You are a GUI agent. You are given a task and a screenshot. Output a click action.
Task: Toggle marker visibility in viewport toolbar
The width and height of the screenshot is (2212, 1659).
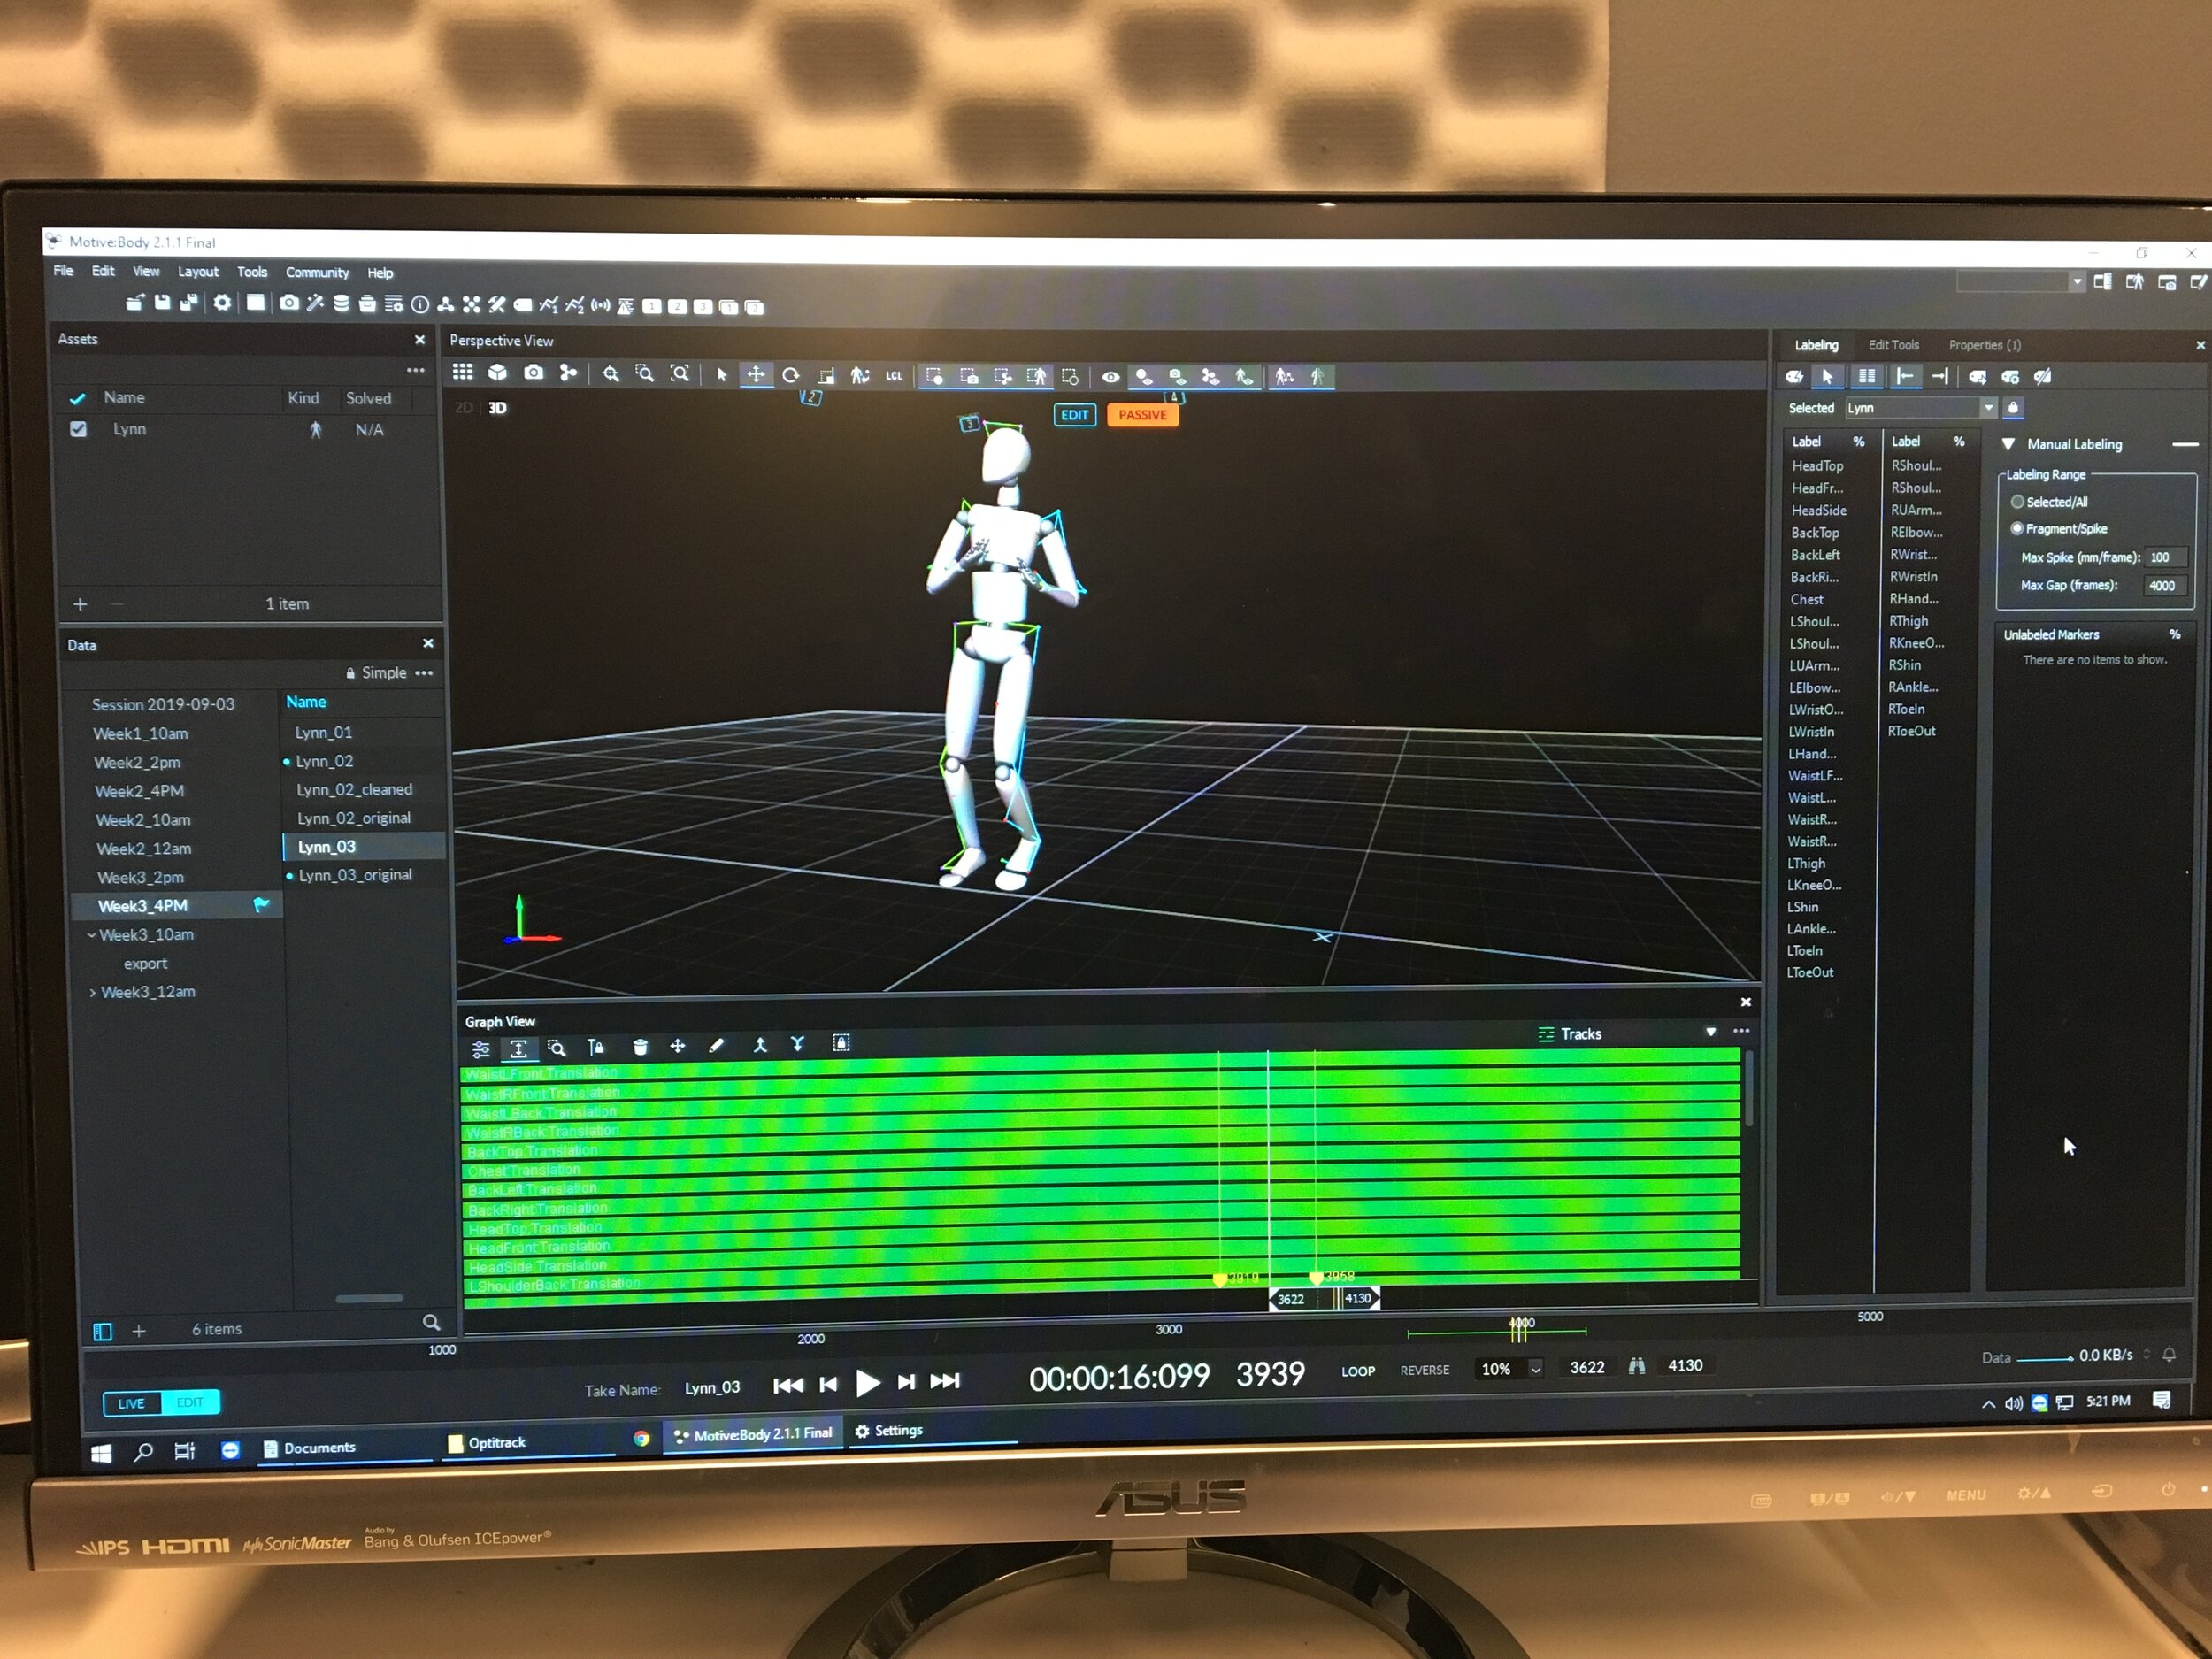(1144, 377)
